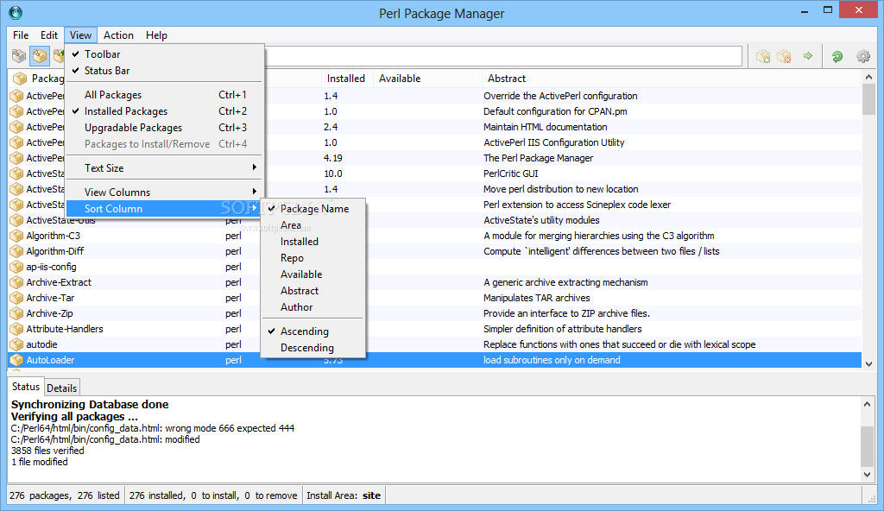
Task: Click package list scrollbar down arrow
Action: pos(868,364)
